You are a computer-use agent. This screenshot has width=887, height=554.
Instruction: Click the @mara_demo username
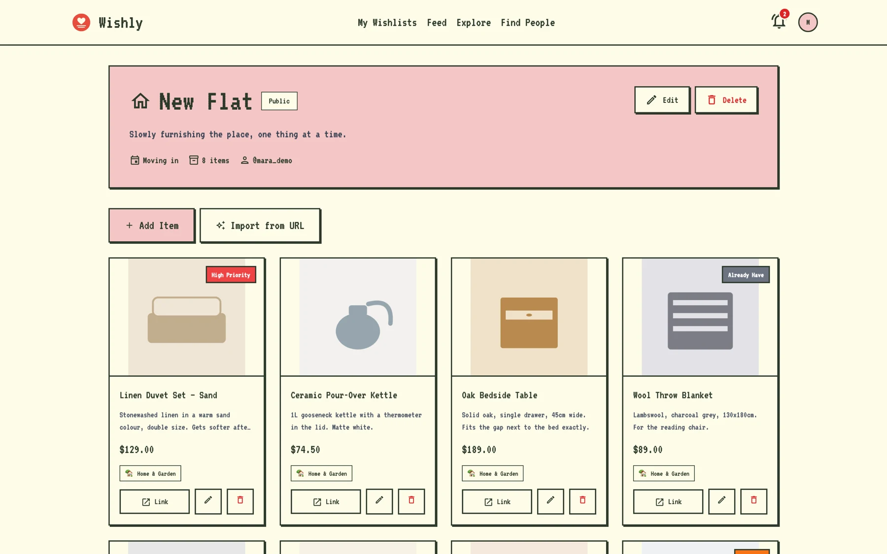click(x=272, y=161)
